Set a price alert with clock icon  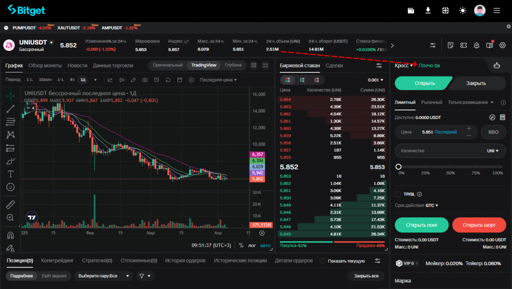click(x=156, y=80)
